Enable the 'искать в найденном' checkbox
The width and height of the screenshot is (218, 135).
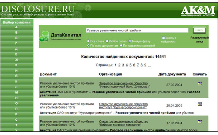pos(163,38)
